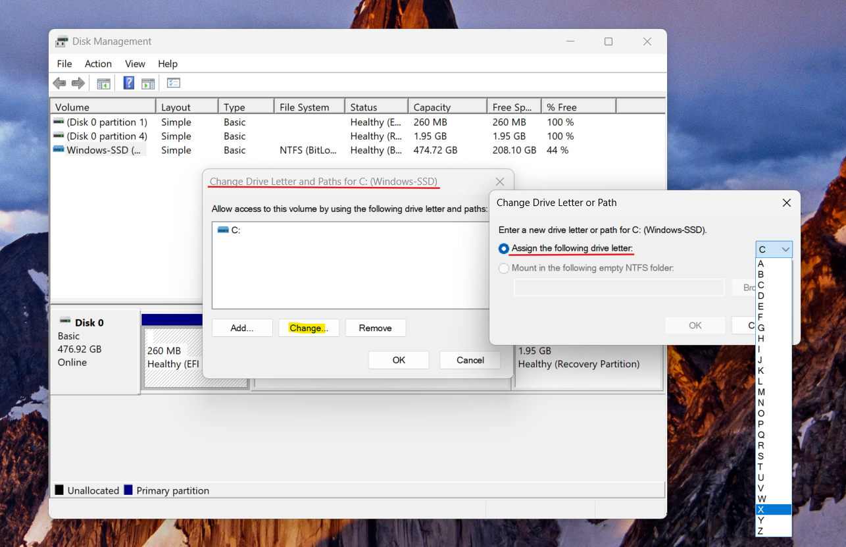Click the Change... button
The image size is (846, 547).
(x=309, y=328)
